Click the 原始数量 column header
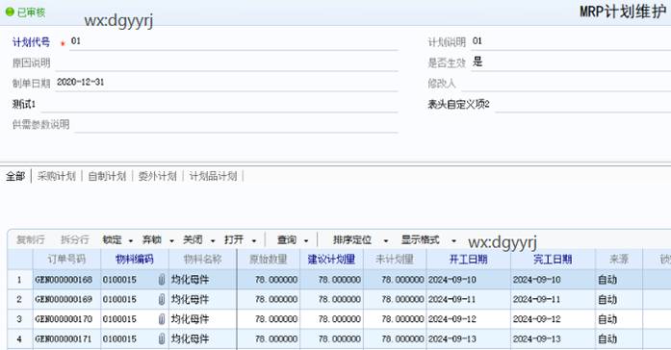The height and width of the screenshot is (350, 671). click(269, 260)
